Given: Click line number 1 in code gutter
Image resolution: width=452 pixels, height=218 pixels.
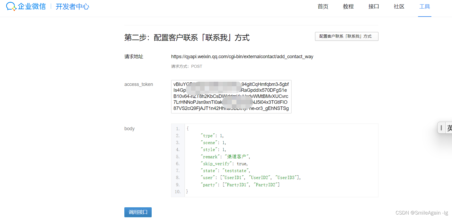Looking at the screenshot, I should point(178,129).
